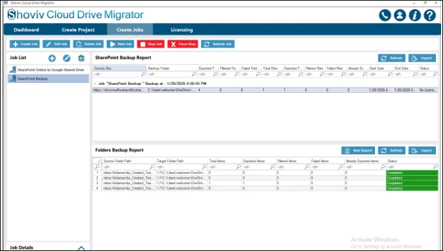Viewport: 443px width, 251px height.
Task: Export the Folders Backup Report
Action: coord(422,150)
